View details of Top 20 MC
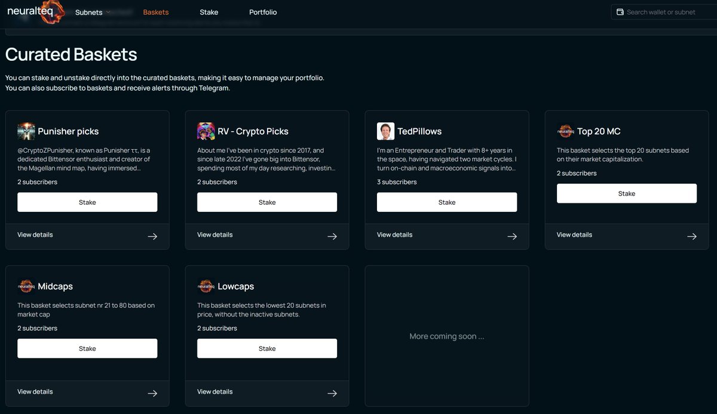717x414 pixels. pos(575,234)
